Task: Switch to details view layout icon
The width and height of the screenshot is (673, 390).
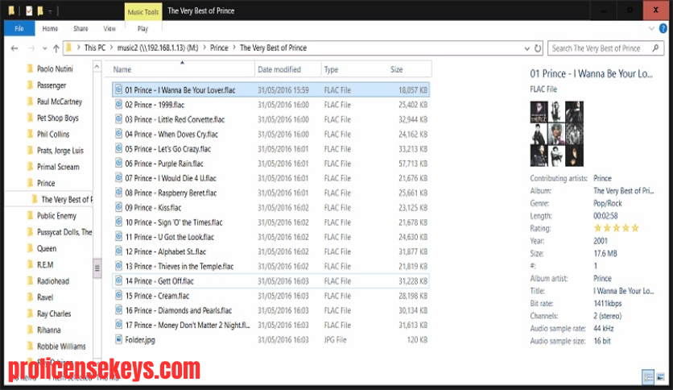Action: 648,377
